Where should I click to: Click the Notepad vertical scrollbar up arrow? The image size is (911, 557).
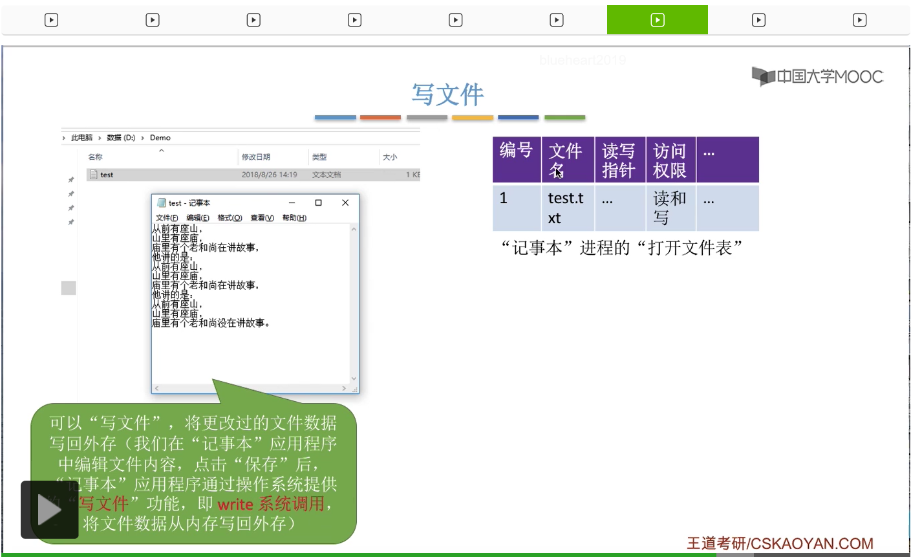(x=354, y=229)
